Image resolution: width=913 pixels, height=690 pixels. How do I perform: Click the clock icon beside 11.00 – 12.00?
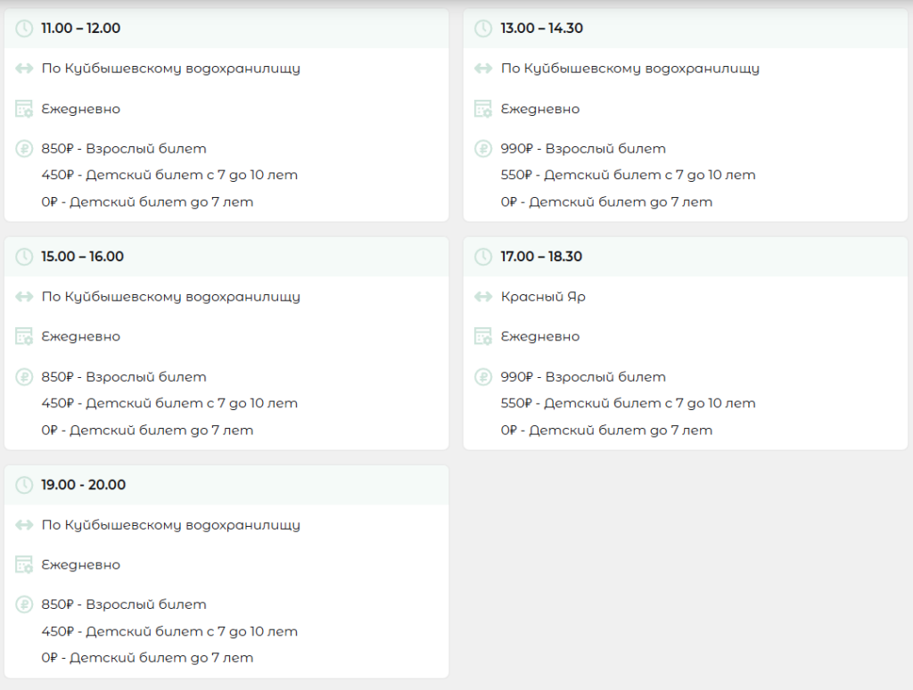24,28
